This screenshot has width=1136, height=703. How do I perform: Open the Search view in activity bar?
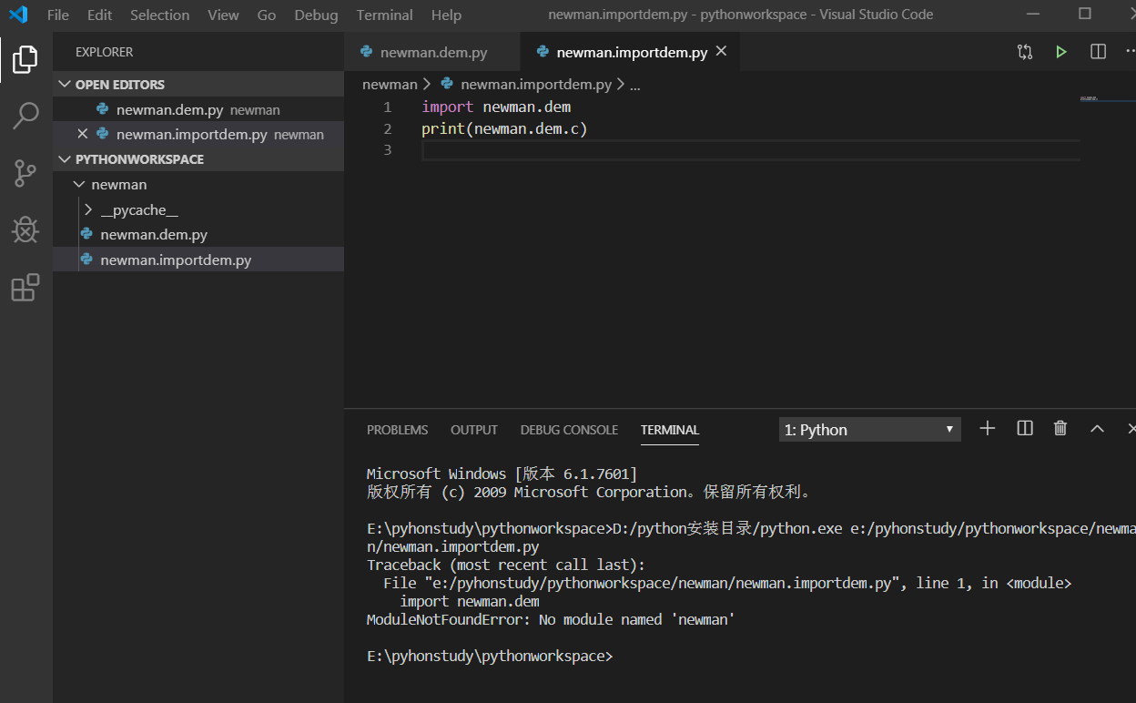click(x=25, y=116)
